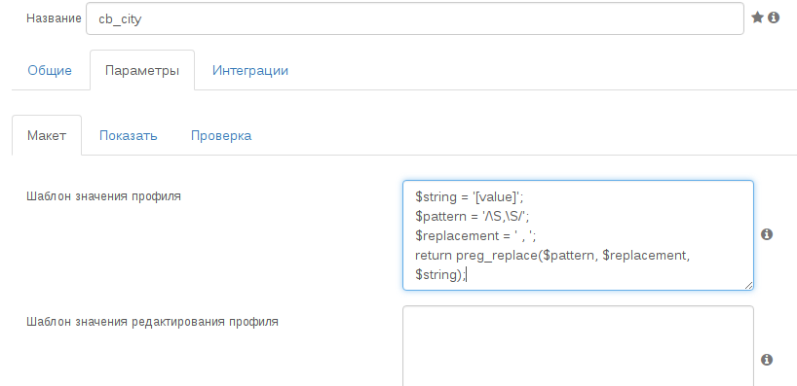Switch to the Общие tab
This screenshot has width=797, height=386.
click(x=50, y=70)
